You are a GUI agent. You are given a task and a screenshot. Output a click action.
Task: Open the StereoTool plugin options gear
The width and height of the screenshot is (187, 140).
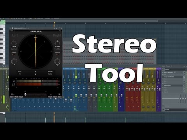[12, 28]
